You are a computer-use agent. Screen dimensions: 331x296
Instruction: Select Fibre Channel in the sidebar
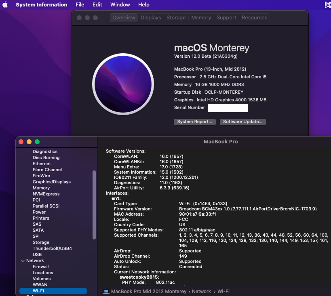pos(47,170)
